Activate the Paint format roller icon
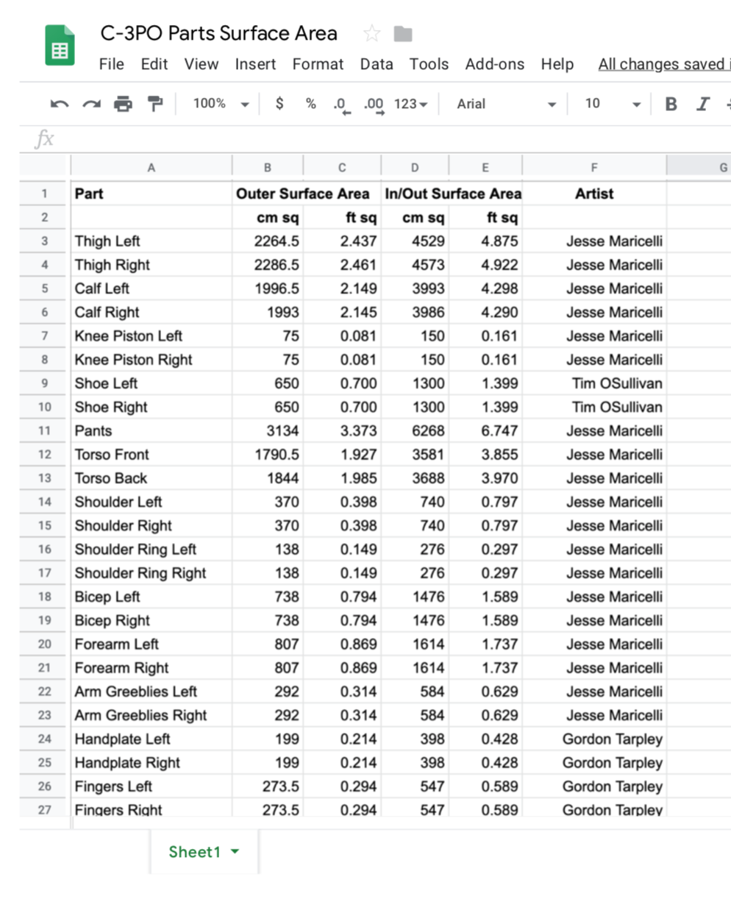The image size is (731, 924). pyautogui.click(x=154, y=104)
